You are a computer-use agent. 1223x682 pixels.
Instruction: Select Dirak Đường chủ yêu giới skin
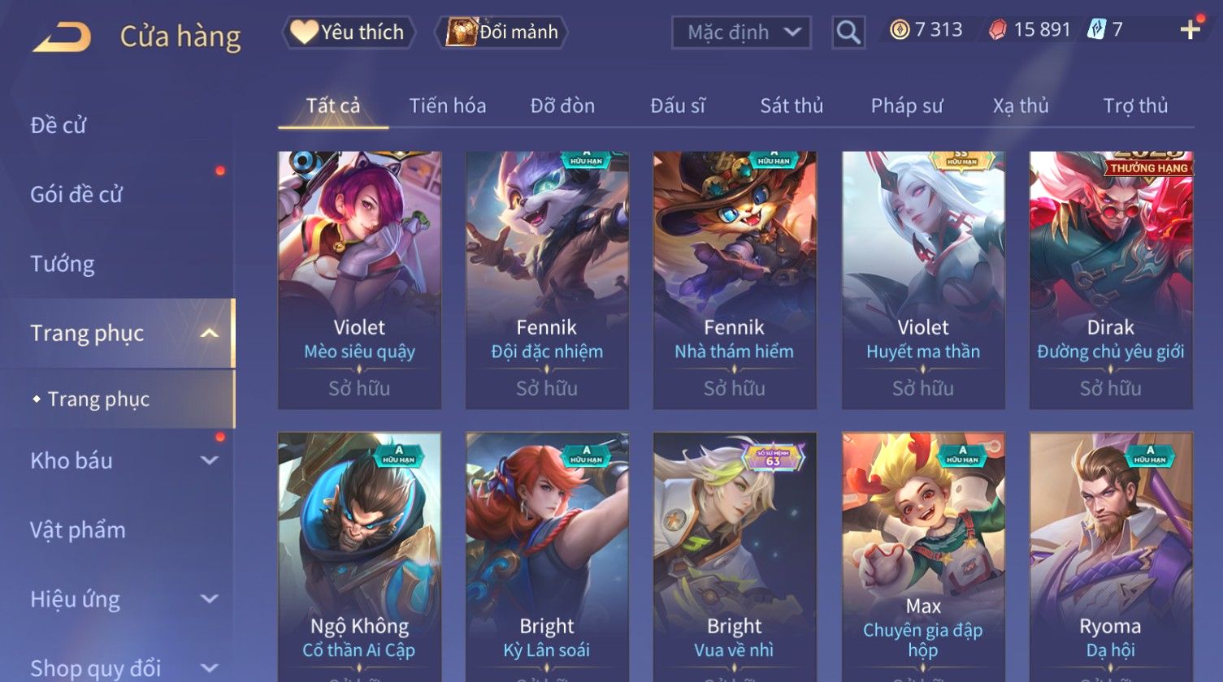[1111, 280]
